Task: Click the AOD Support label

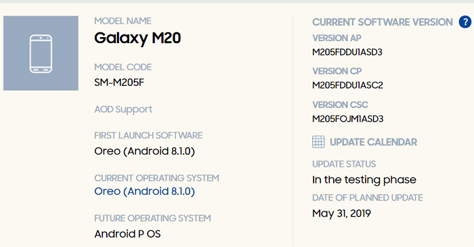Action: click(x=123, y=109)
